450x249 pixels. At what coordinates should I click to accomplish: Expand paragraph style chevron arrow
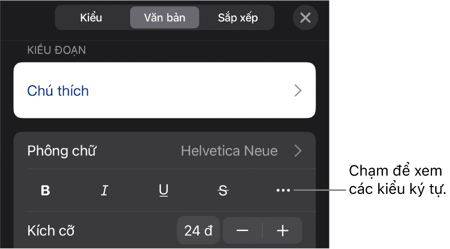click(x=298, y=90)
